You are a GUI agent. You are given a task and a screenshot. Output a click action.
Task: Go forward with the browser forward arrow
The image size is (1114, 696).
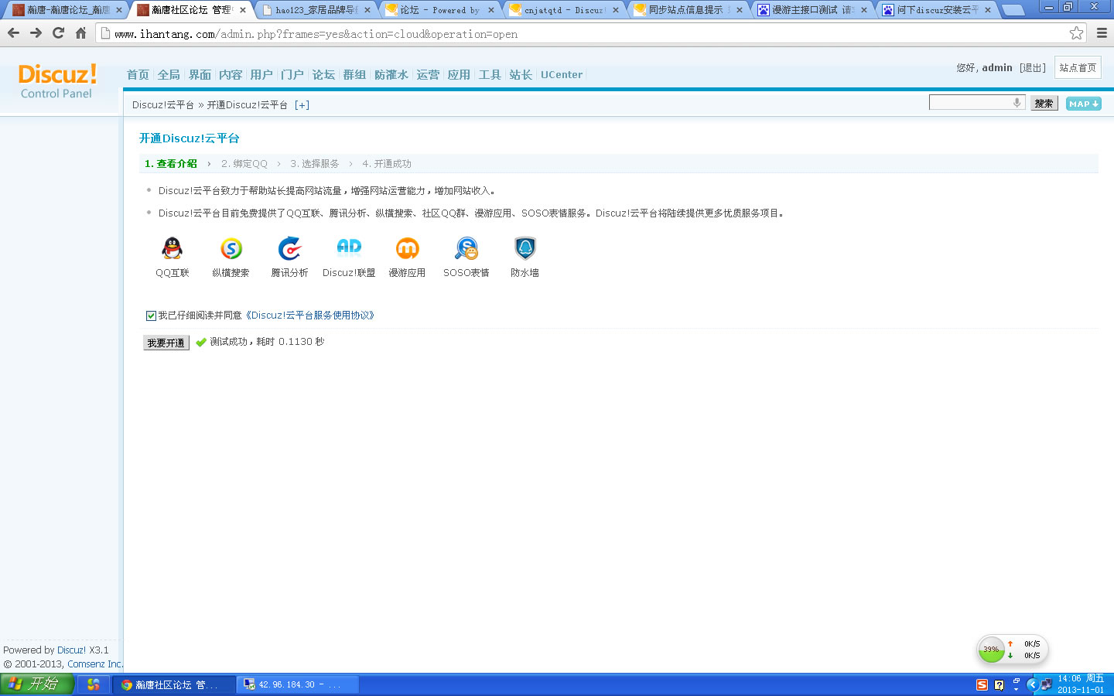[36, 33]
